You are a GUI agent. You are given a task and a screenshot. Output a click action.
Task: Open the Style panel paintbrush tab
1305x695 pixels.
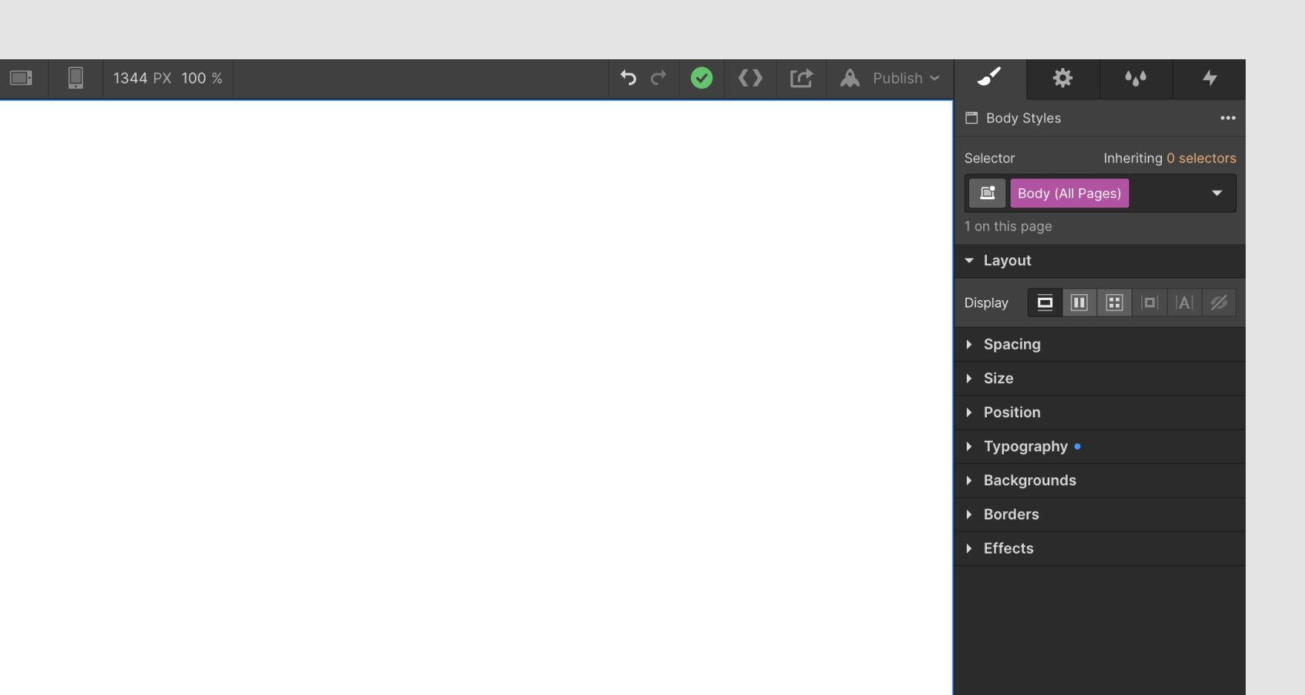coord(988,79)
